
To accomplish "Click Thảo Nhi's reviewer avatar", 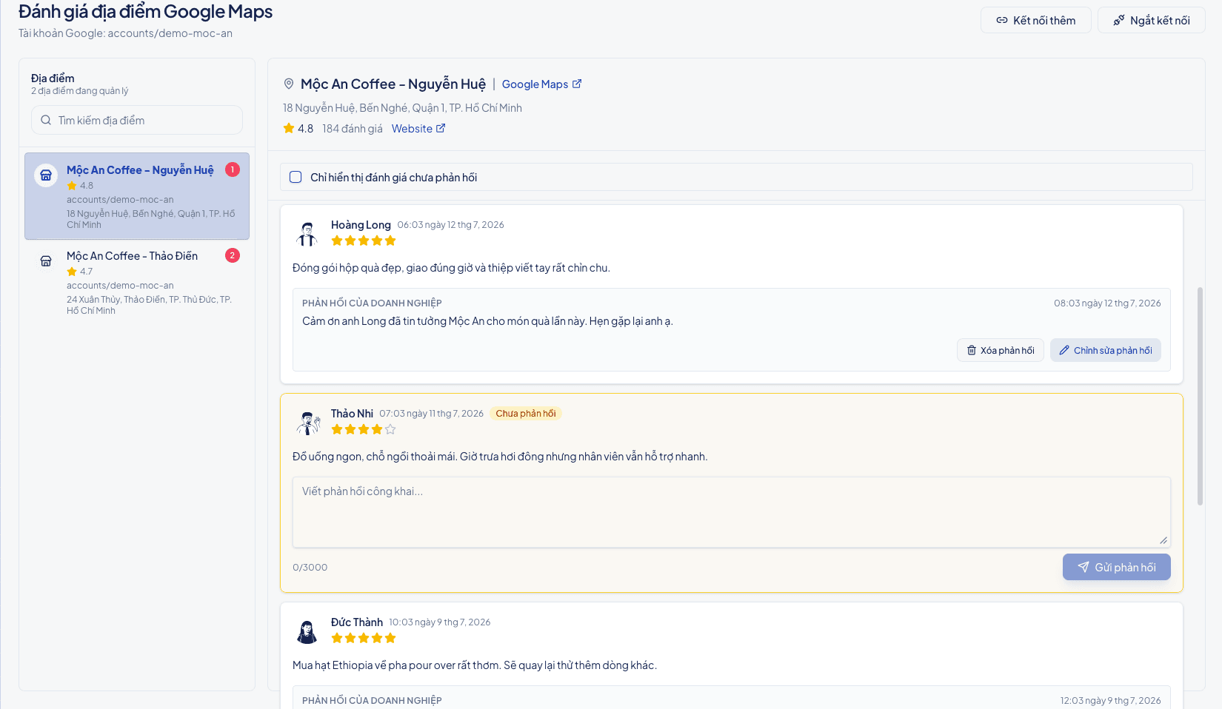I will pos(307,422).
